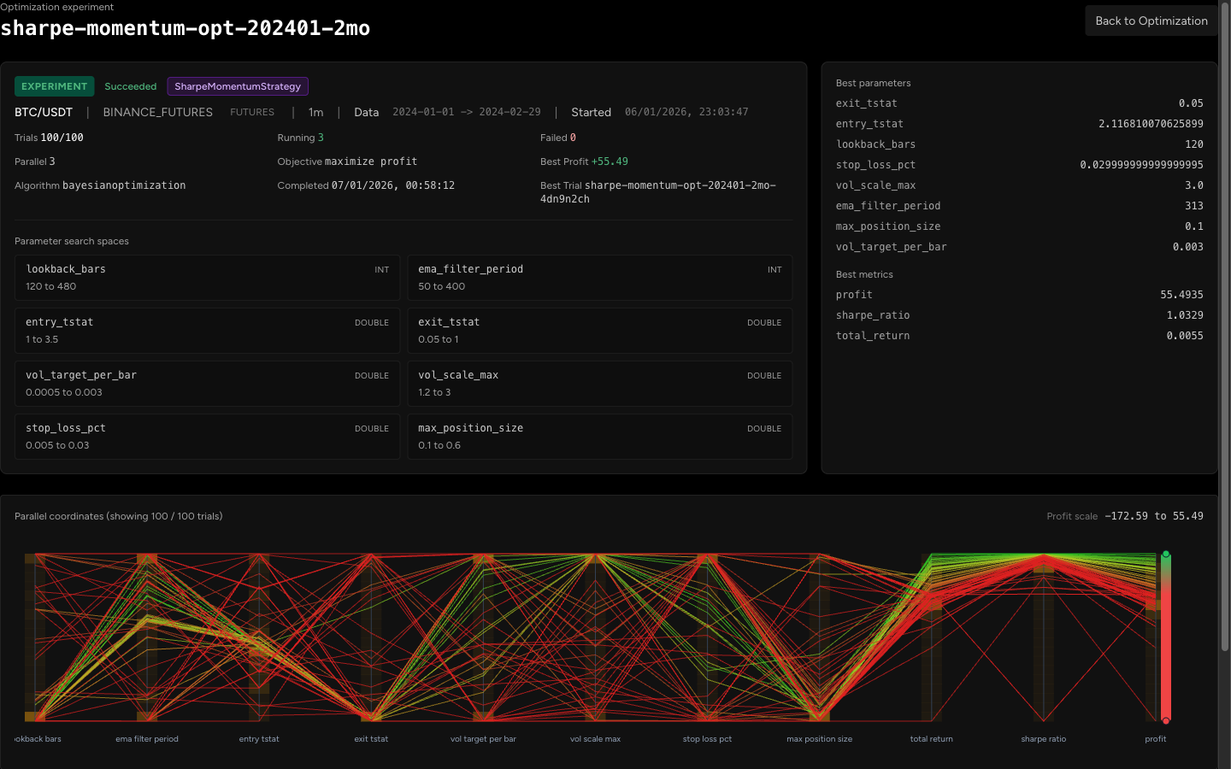Viewport: 1231px width, 769px height.
Task: Select the ema_filter_period search space card
Action: [599, 278]
